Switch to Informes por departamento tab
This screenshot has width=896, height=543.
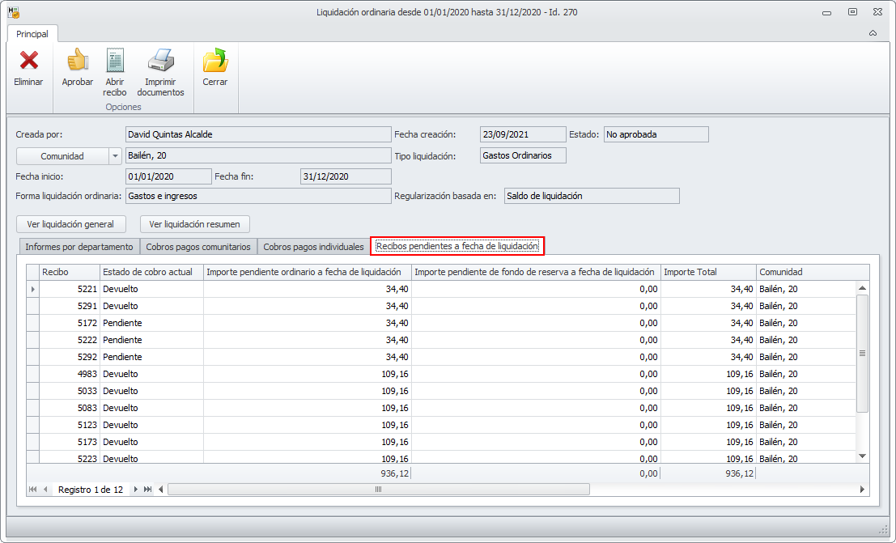(79, 247)
